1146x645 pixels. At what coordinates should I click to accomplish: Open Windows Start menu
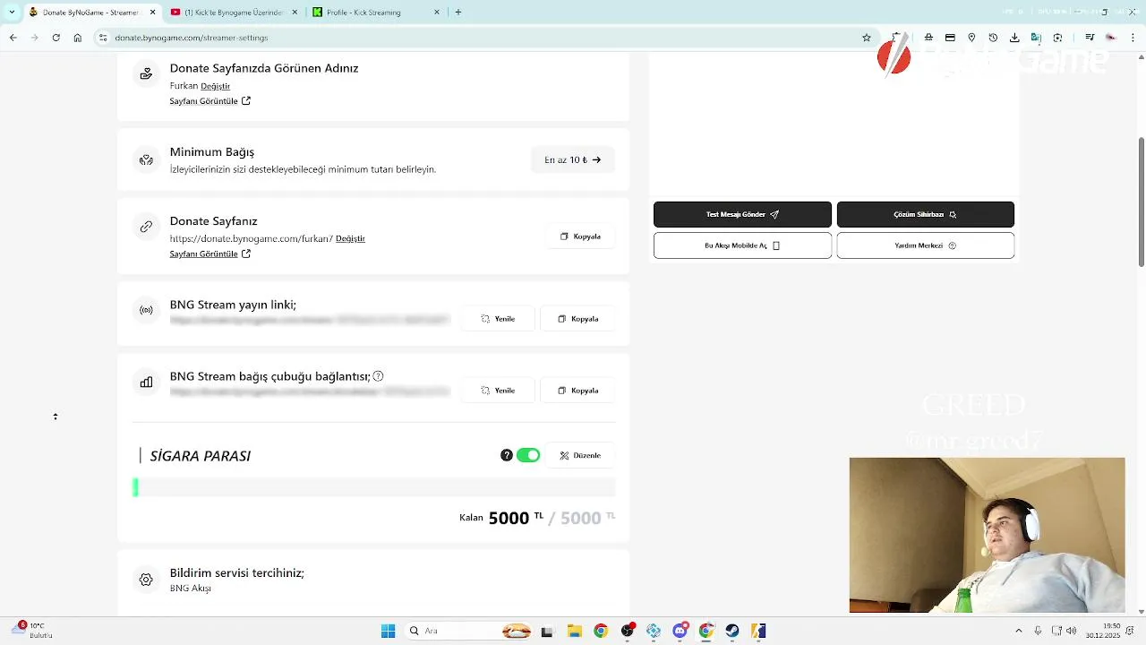[388, 631]
